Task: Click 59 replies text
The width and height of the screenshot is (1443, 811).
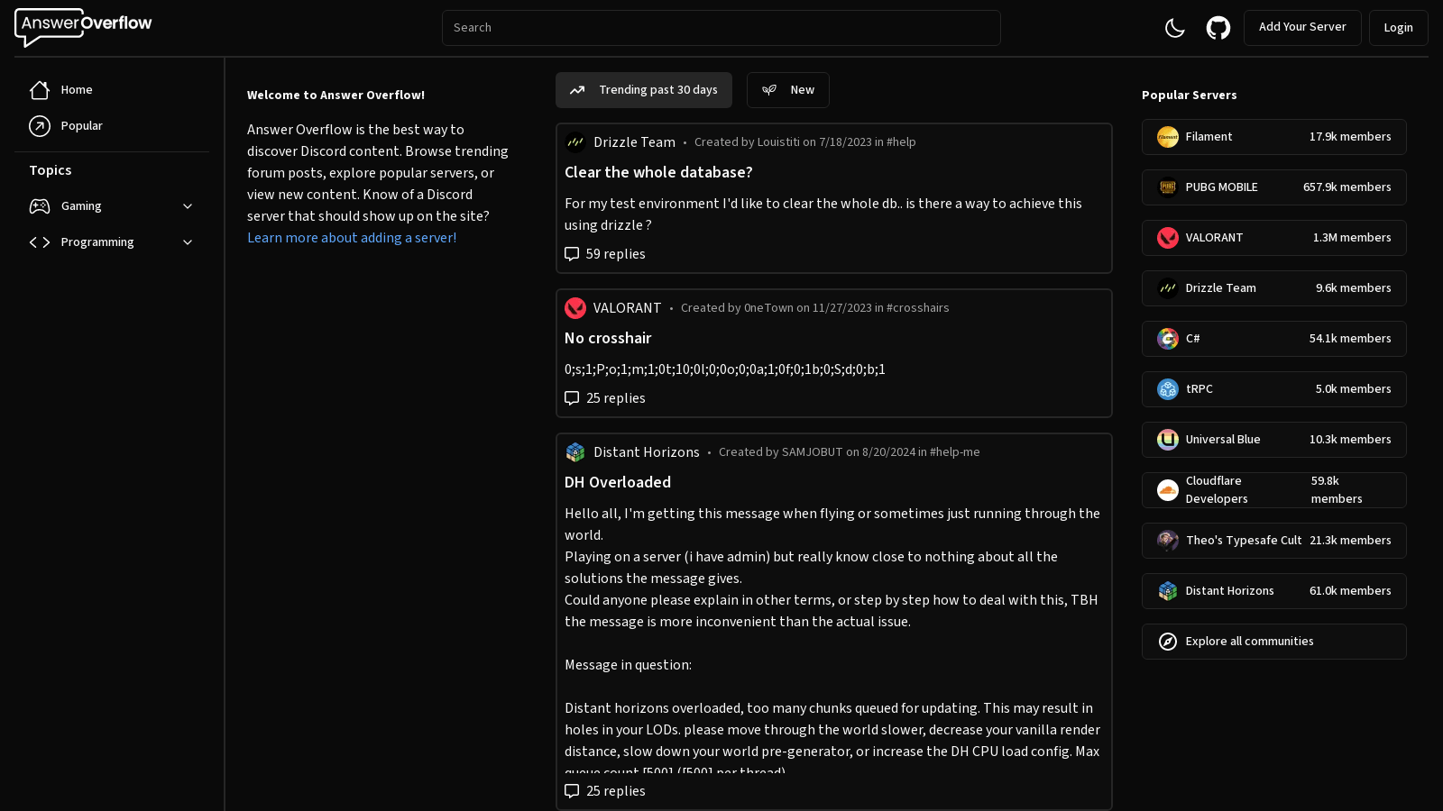Action: click(x=616, y=254)
